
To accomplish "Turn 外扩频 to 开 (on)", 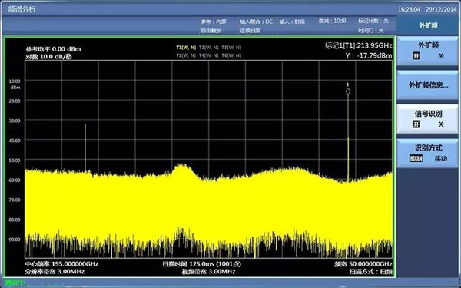I will tap(416, 56).
